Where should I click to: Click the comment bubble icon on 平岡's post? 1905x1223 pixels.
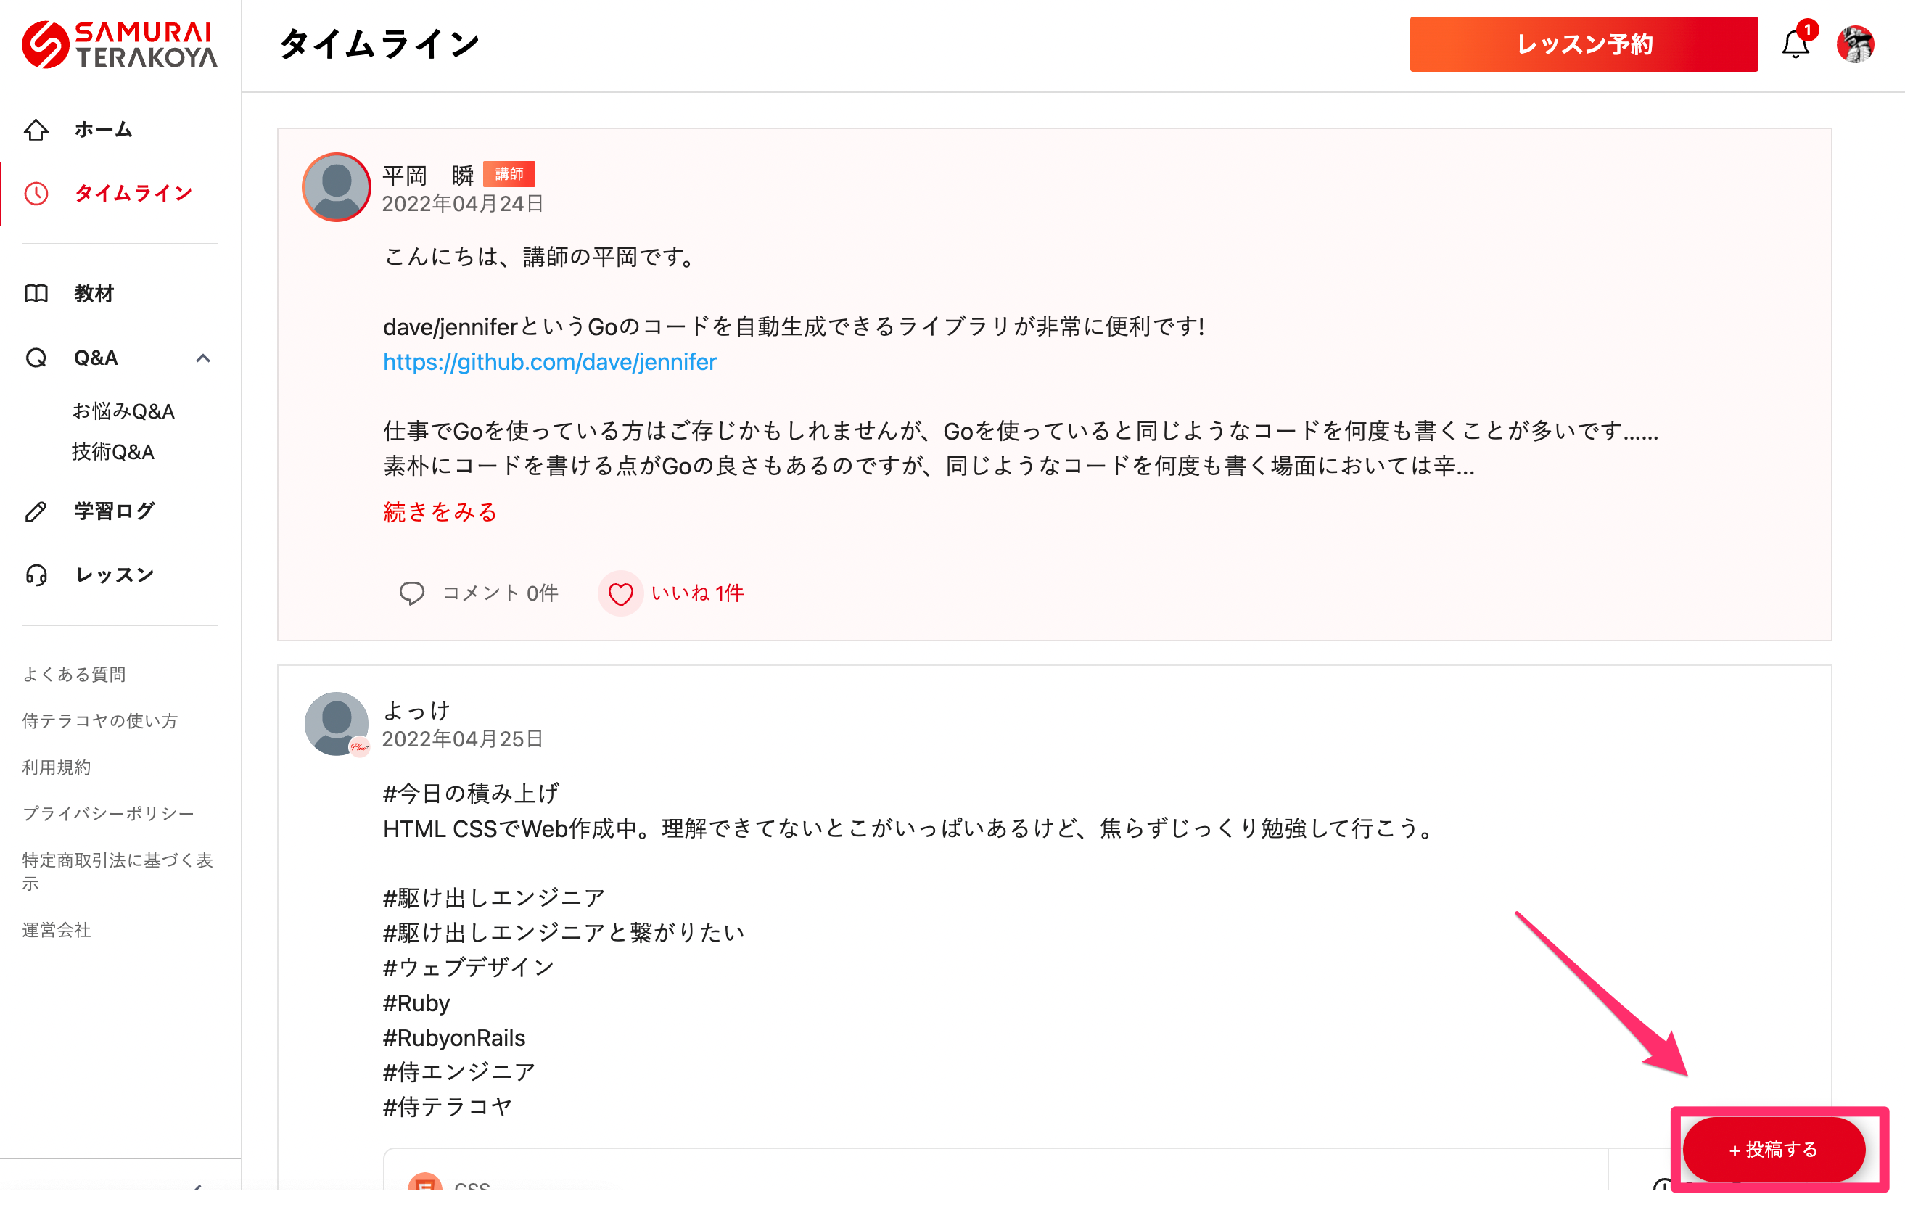[x=411, y=593]
